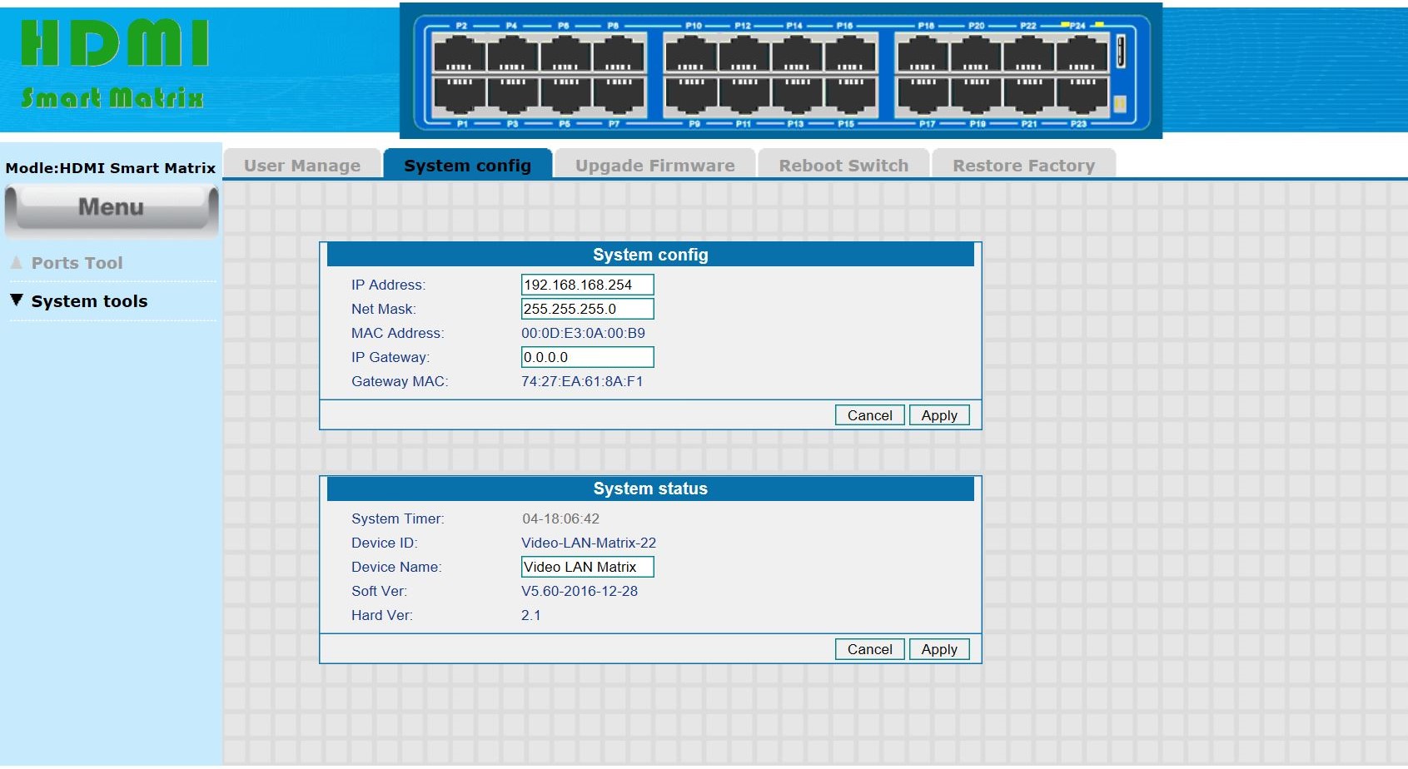Cancel the System status changes
1408x769 pixels.
[x=870, y=649]
